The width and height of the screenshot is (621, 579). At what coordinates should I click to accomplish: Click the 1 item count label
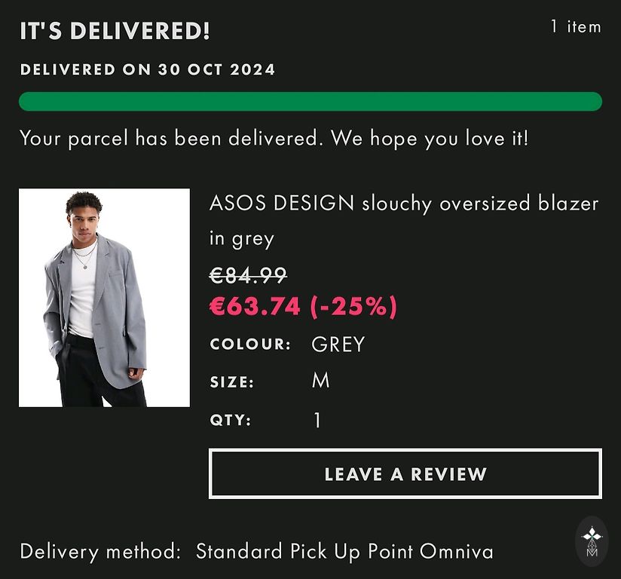[x=575, y=27]
